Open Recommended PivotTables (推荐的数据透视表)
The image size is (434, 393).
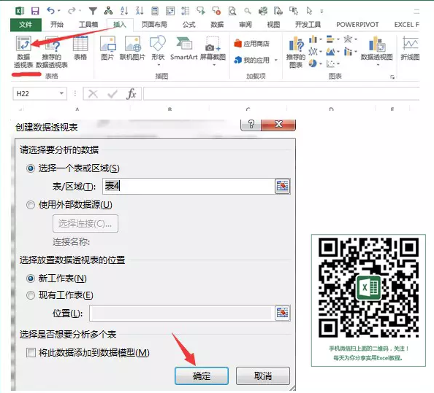point(52,52)
